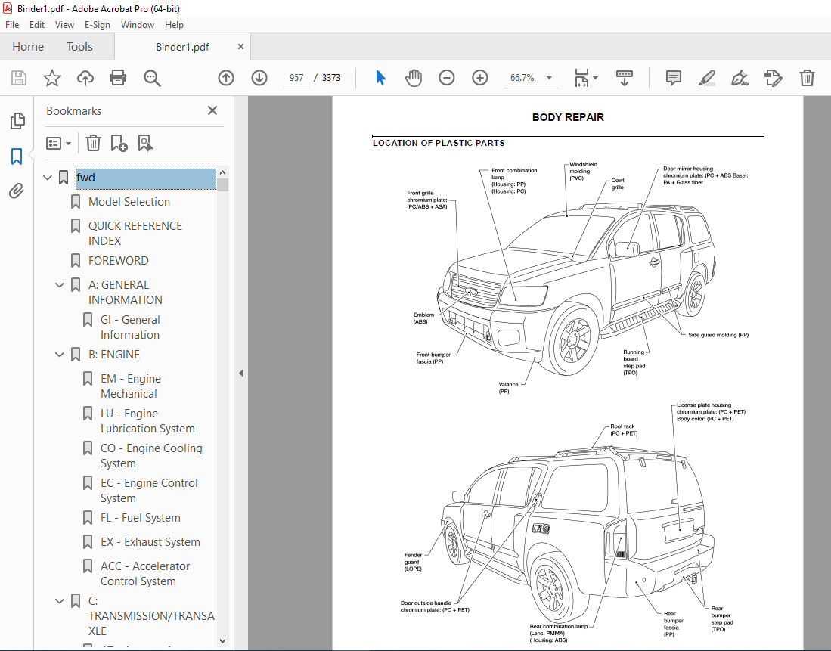Open the Help menu
The height and width of the screenshot is (651, 831).
tap(174, 25)
